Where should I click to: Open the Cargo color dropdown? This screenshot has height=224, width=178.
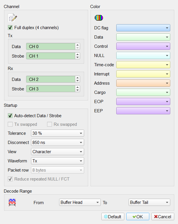[143, 92]
